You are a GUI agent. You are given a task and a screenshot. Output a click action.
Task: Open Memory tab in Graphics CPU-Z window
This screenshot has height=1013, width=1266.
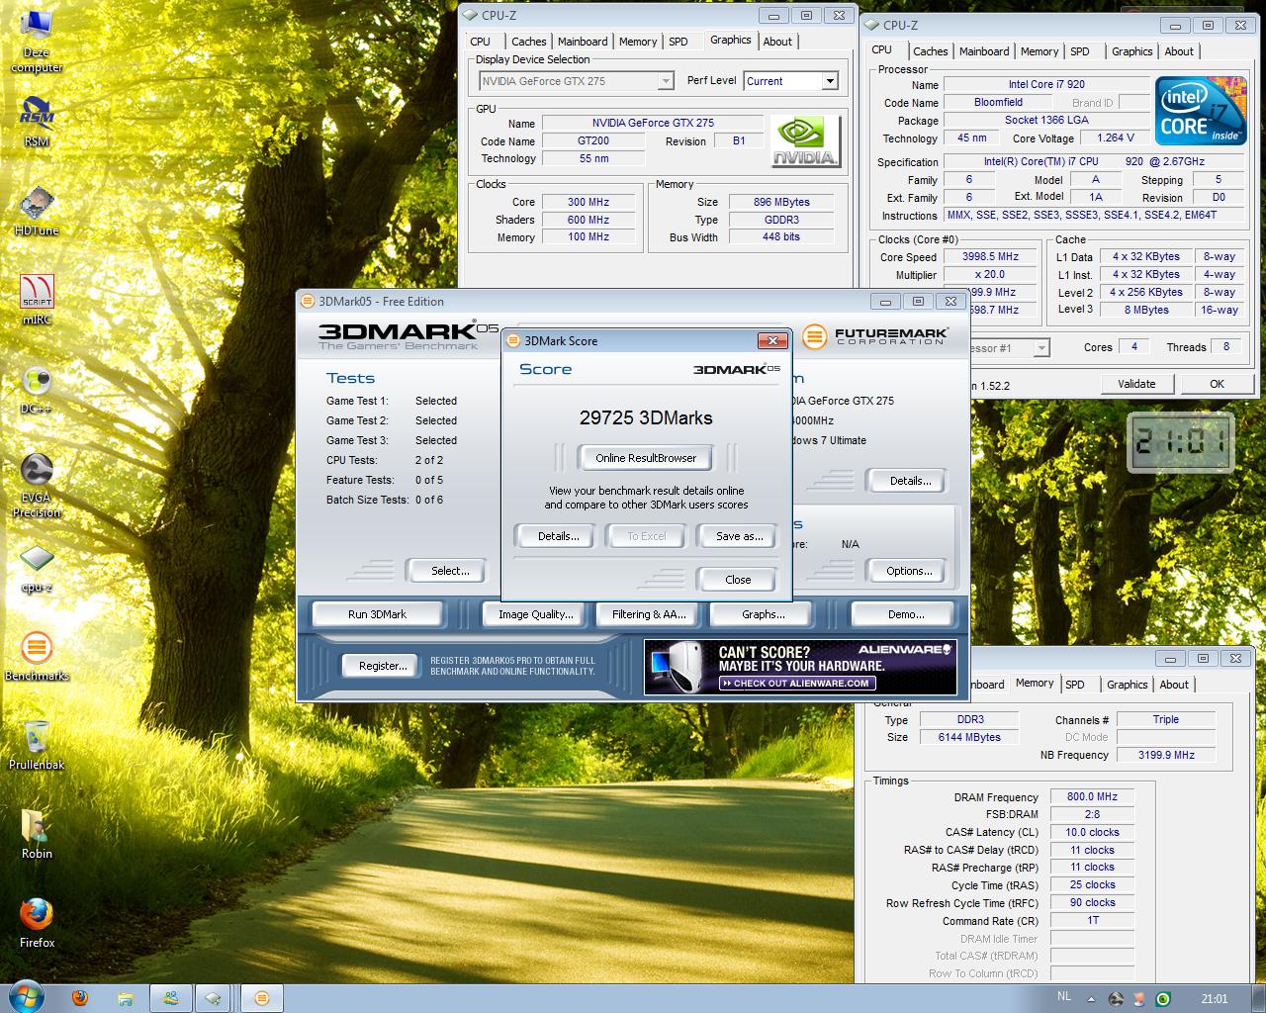tap(638, 42)
